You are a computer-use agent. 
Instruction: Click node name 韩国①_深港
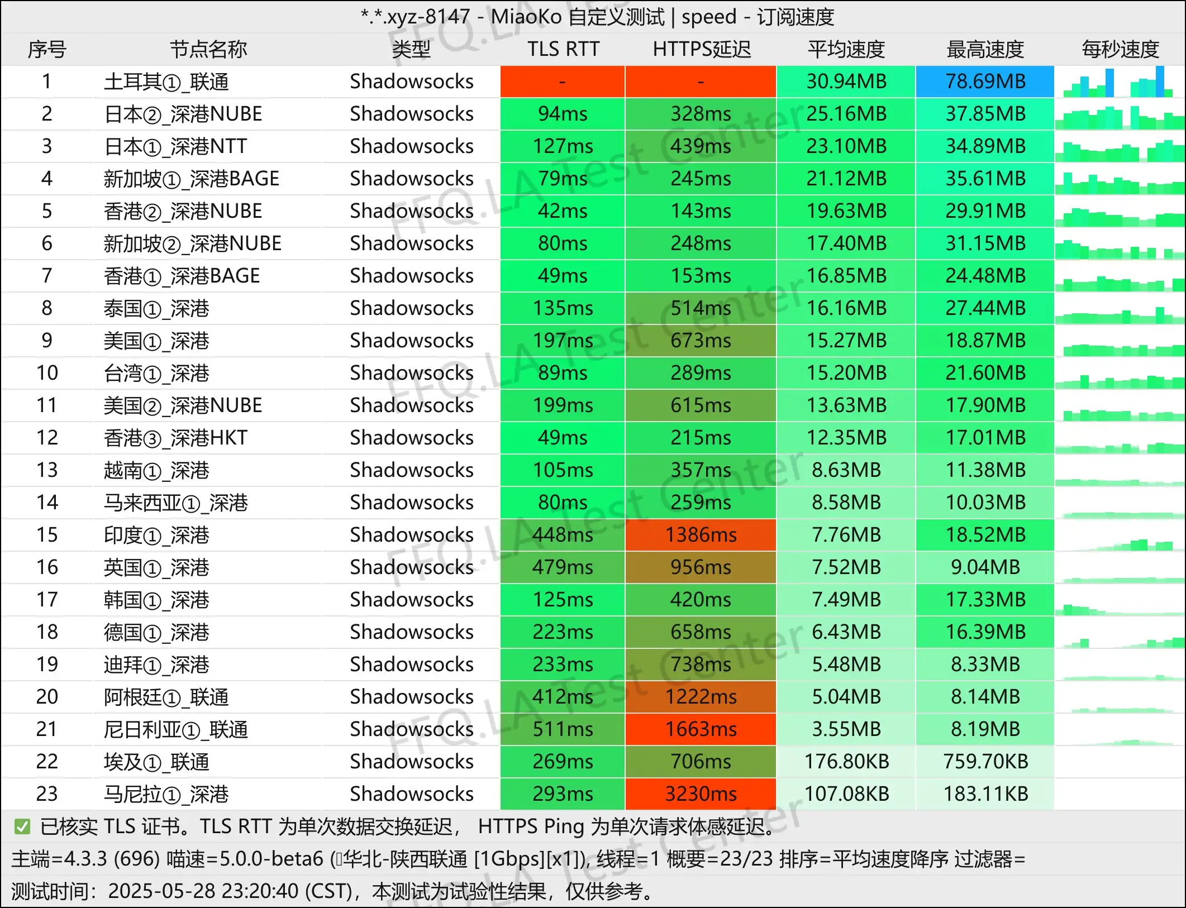156,600
